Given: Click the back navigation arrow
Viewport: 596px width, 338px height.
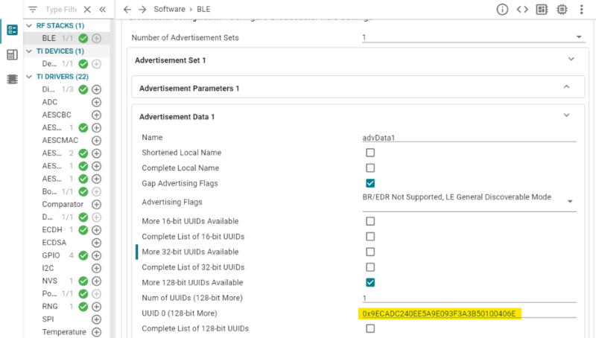Looking at the screenshot, I should [x=127, y=10].
